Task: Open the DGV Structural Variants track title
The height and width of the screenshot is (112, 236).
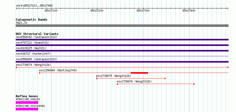Action: click(37, 34)
